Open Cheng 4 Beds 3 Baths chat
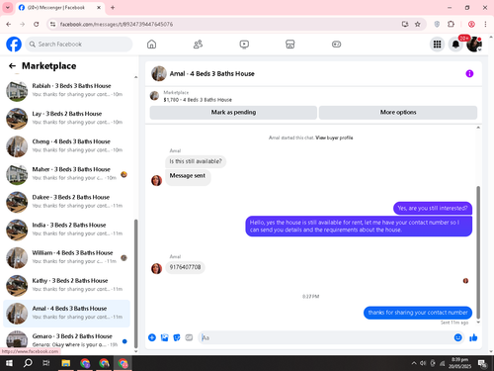The height and width of the screenshot is (371, 494). [67, 146]
